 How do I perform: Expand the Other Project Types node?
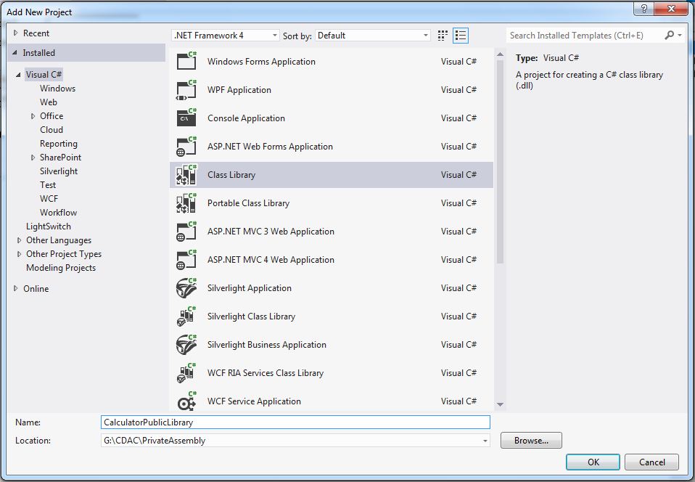19,254
